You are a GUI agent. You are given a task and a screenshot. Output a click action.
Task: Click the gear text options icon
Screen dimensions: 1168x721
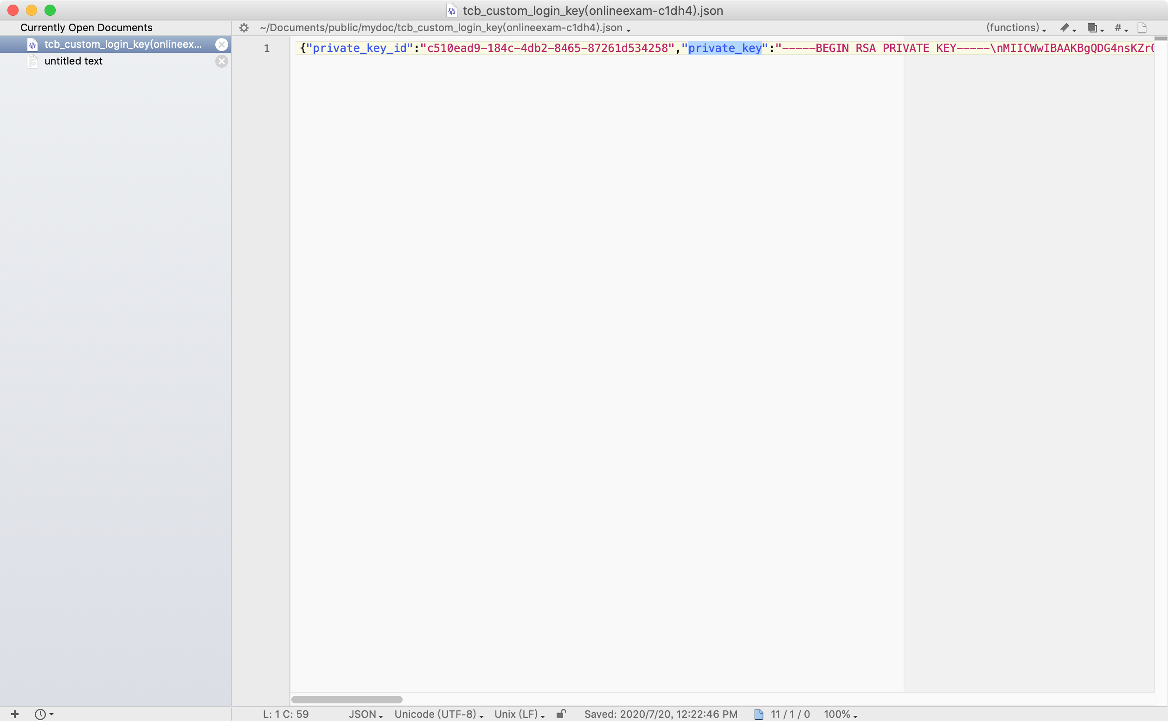point(244,28)
